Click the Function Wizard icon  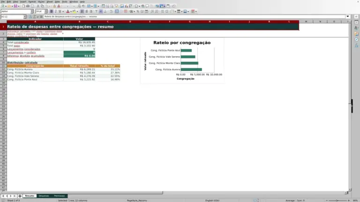(30, 17)
